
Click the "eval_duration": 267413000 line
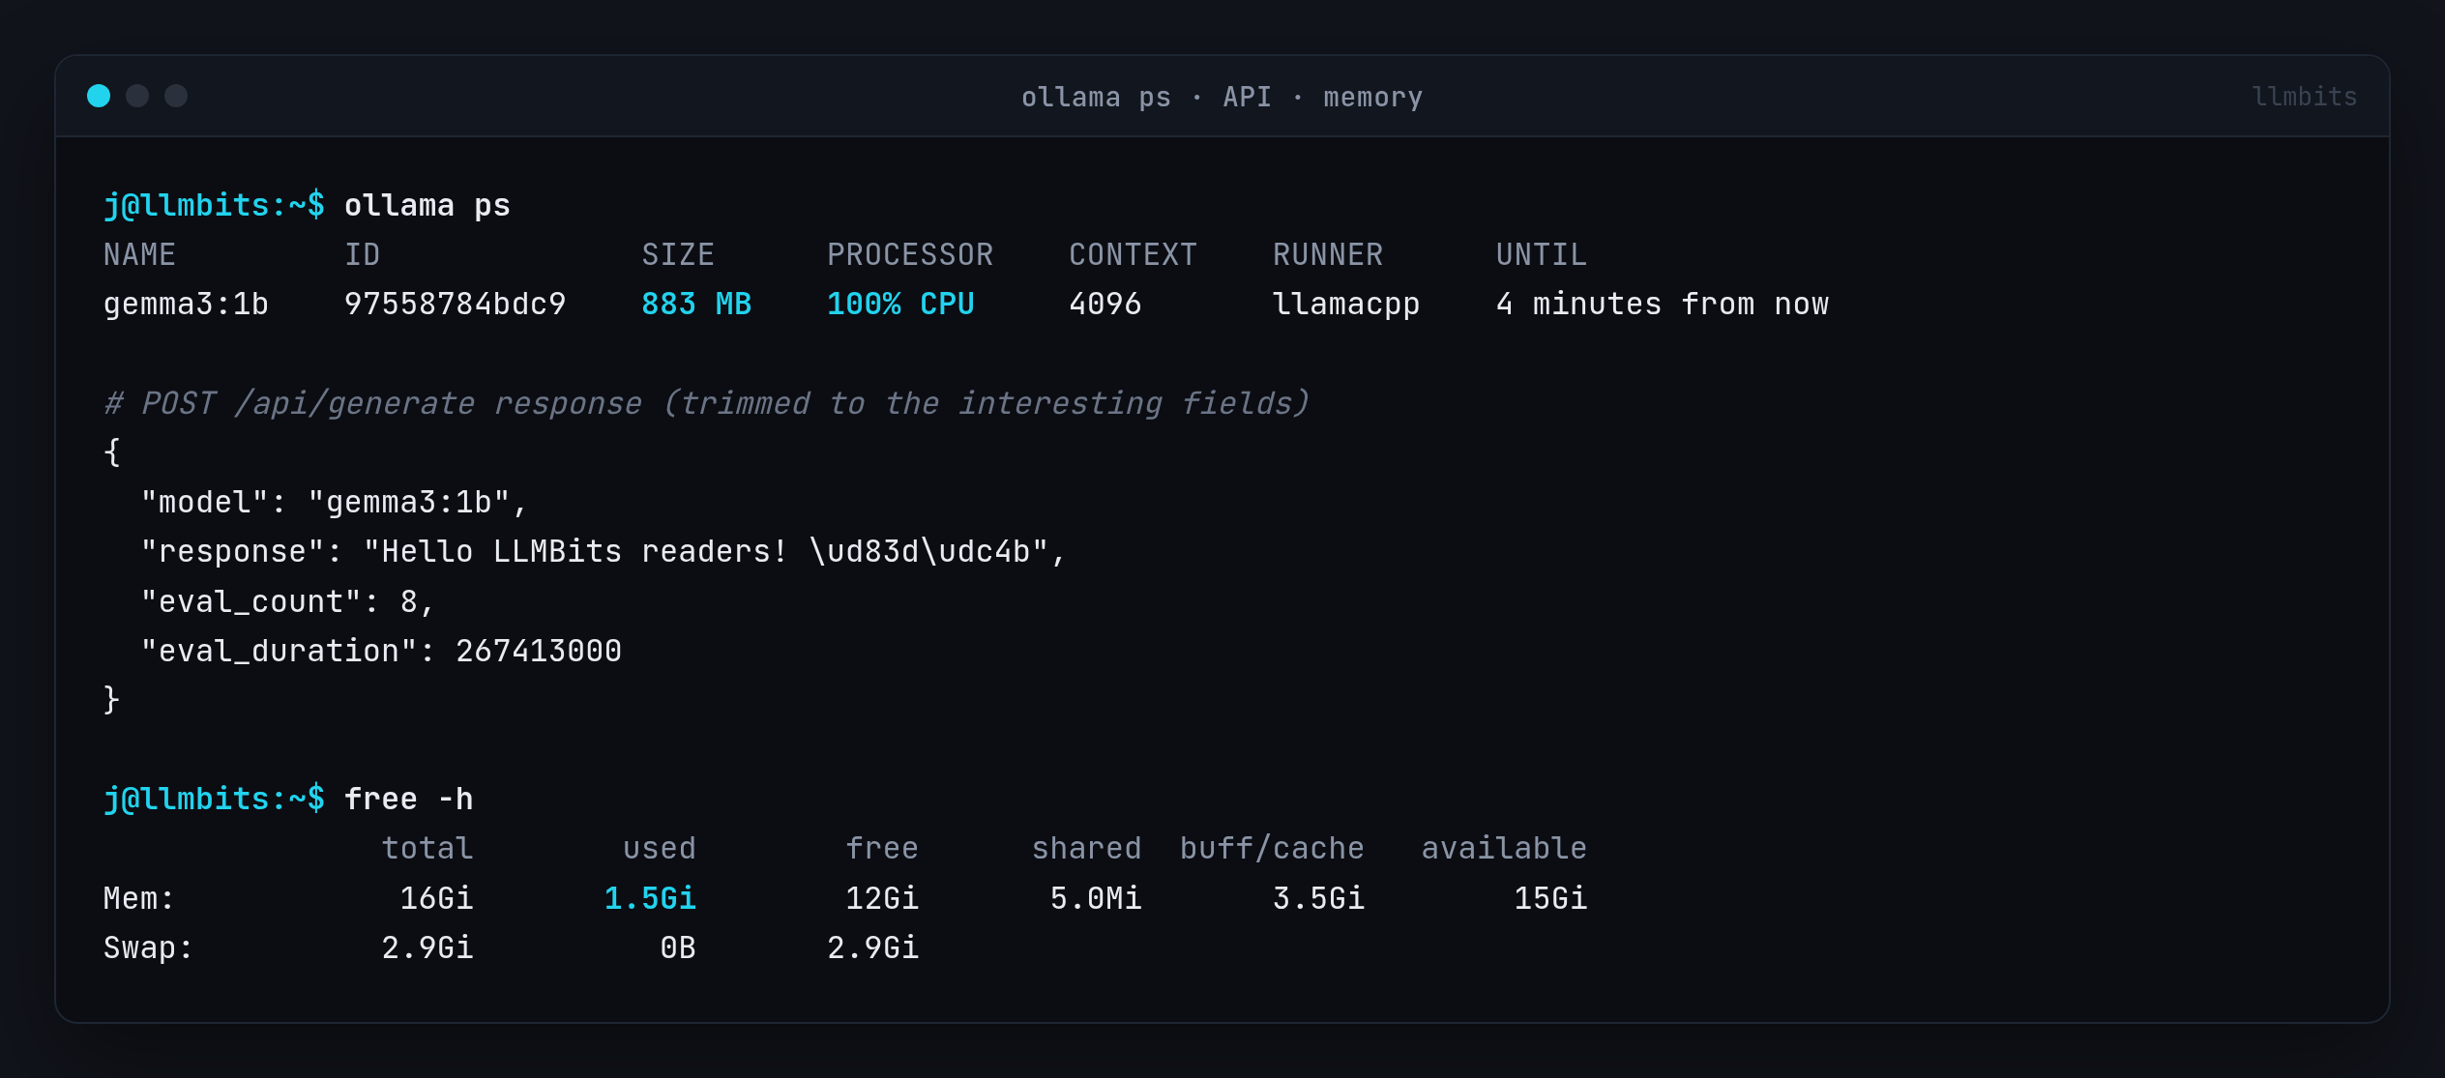[x=381, y=651]
